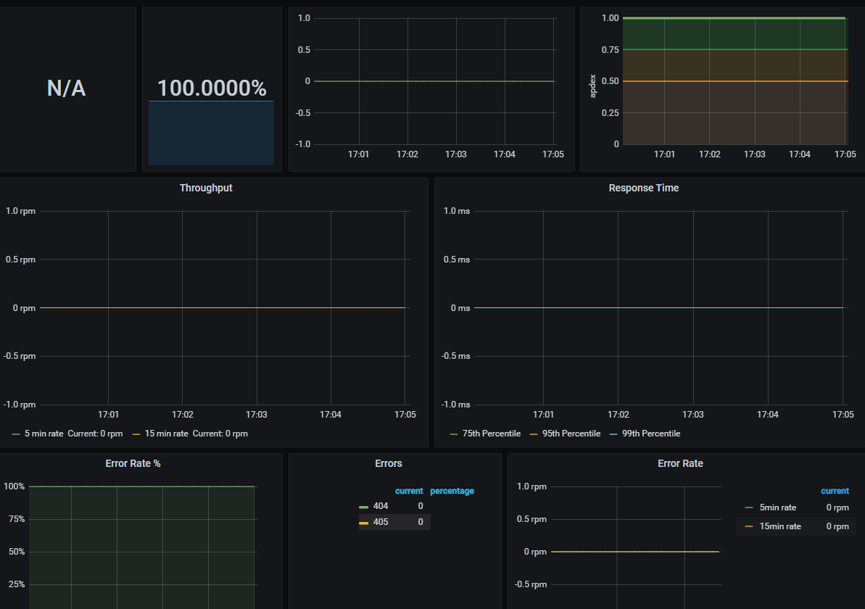Click the blue sparkline area under 100.0000%

(211, 133)
